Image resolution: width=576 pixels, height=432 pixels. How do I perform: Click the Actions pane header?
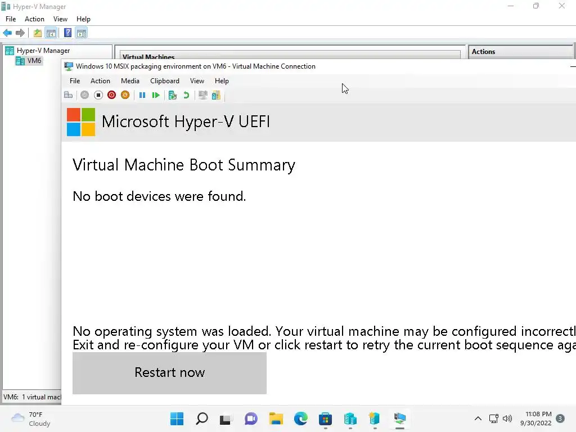(520, 52)
